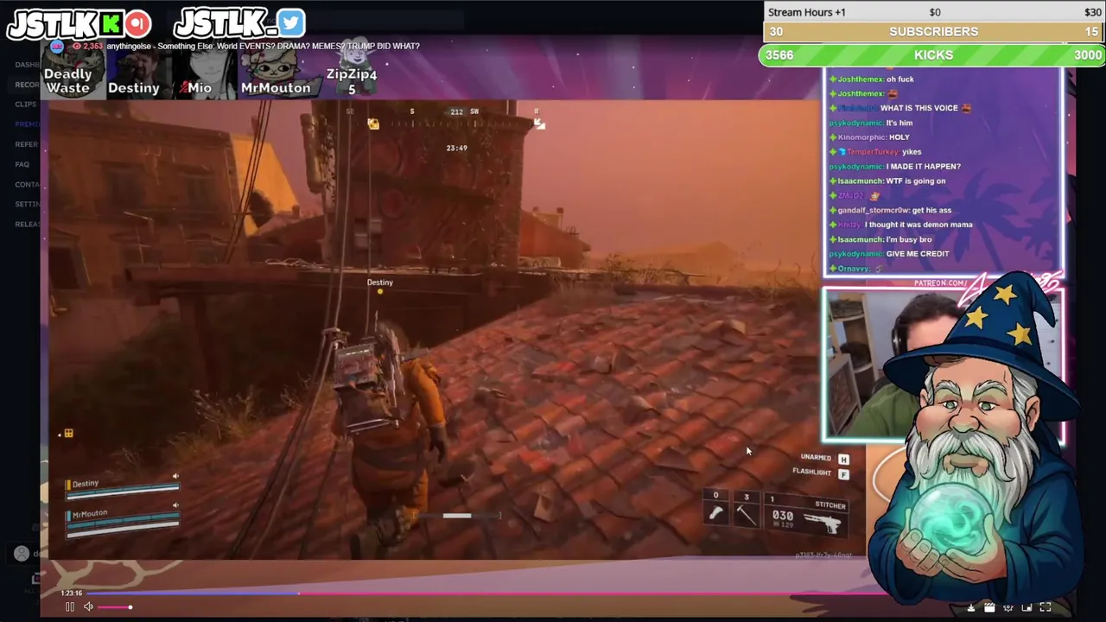The image size is (1106, 622).
Task: Click the in-game UNARMED H key prompt
Action: click(824, 458)
